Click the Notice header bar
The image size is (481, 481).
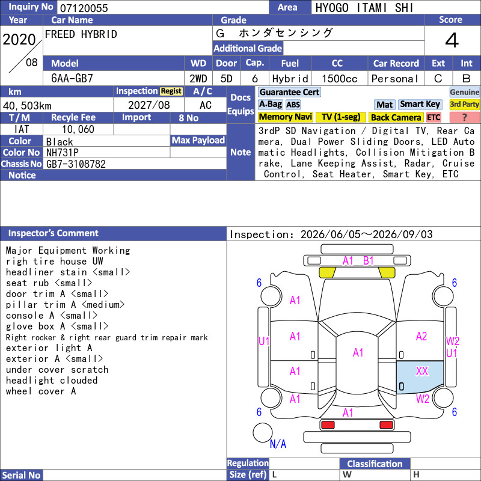(x=113, y=176)
